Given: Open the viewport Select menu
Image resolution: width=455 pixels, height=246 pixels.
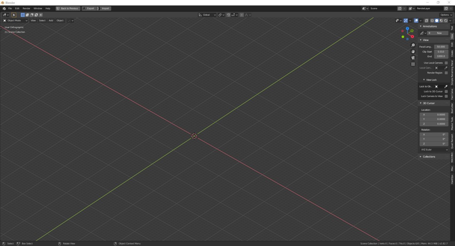Looking at the screenshot, I should click(42, 21).
